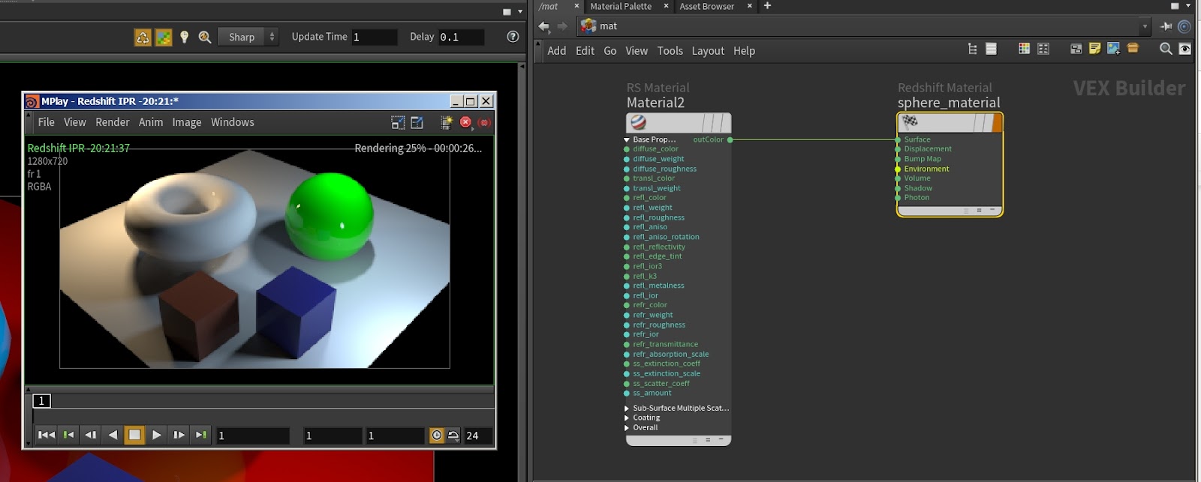Close the Material Palette tab

[x=666, y=6]
